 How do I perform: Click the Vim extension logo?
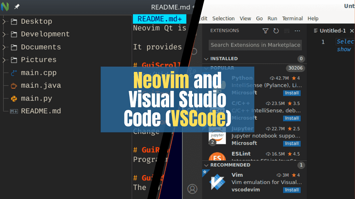coord(217,182)
